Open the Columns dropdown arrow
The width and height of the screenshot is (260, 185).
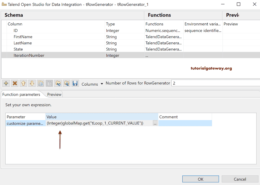102,84
